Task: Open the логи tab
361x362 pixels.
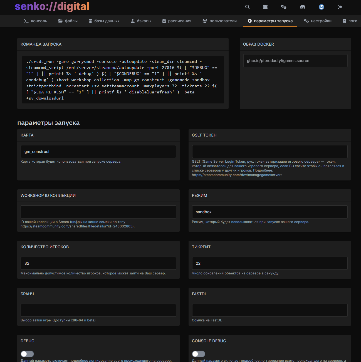Action: pos(350,21)
